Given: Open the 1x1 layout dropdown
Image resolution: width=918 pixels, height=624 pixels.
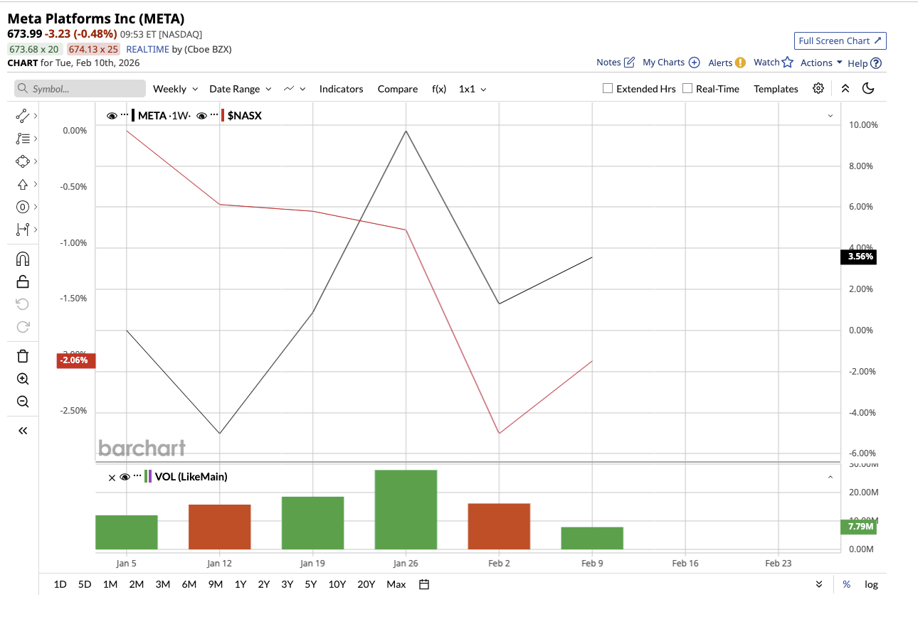Looking at the screenshot, I should [x=472, y=88].
